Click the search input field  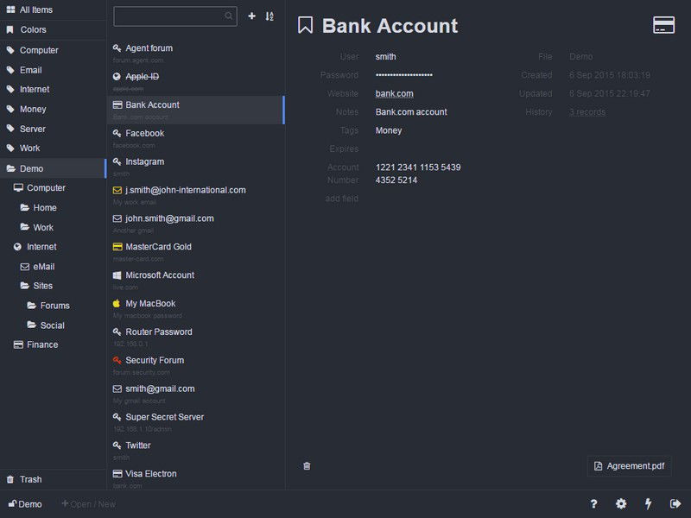point(175,16)
